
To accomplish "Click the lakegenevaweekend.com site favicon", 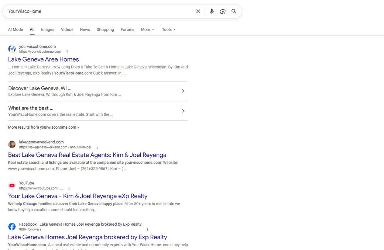I will pos(12,144).
